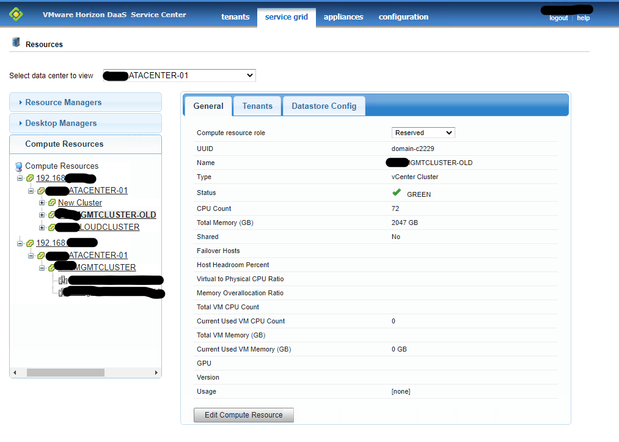The image size is (619, 442).
Task: Click the Compute resource role label
Action: point(231,133)
